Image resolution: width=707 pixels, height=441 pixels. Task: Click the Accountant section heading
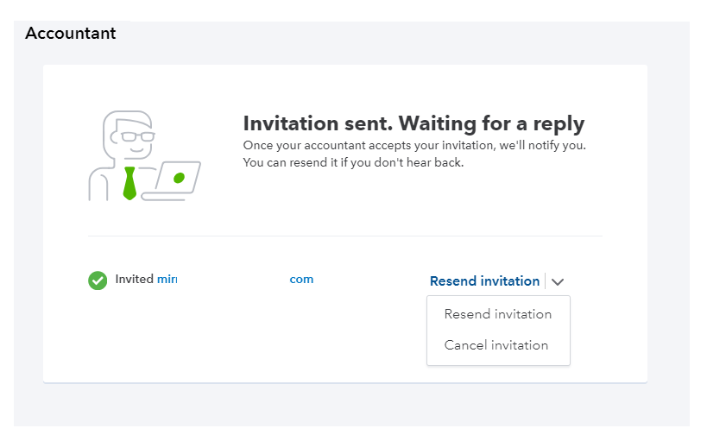pos(71,34)
